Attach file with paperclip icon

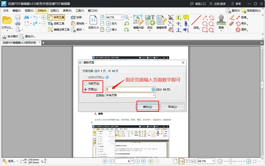[x=186, y=24]
